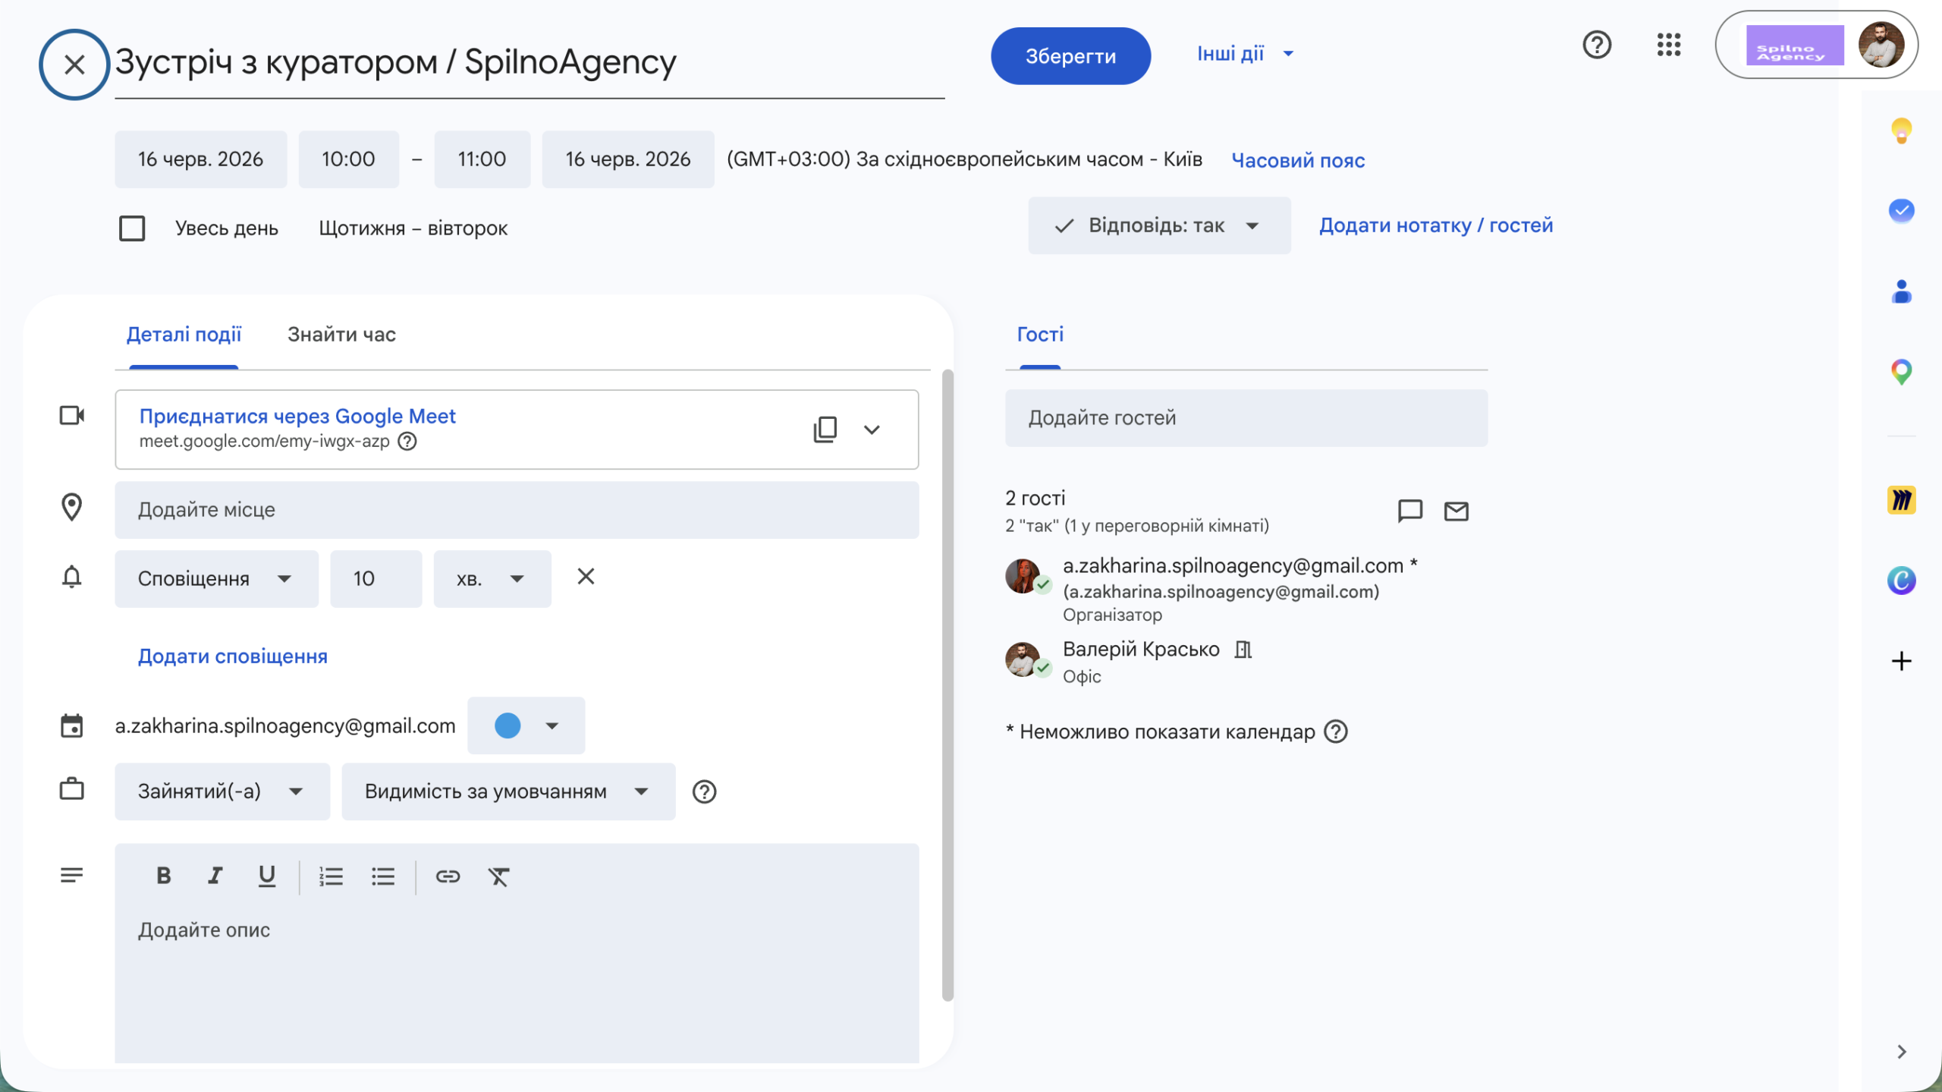Viewport: 1942px width, 1092px height.
Task: Open the Зайнятий(-а) availability dropdown
Action: pos(222,791)
